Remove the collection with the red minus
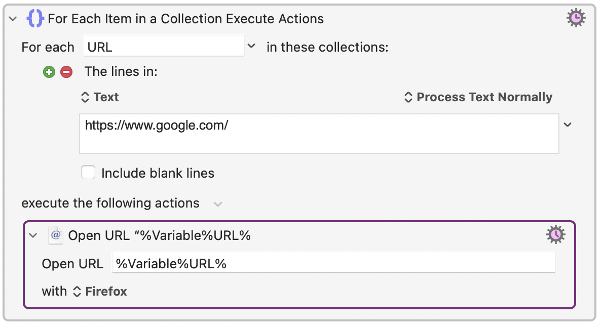This screenshot has width=603, height=327. coord(66,72)
